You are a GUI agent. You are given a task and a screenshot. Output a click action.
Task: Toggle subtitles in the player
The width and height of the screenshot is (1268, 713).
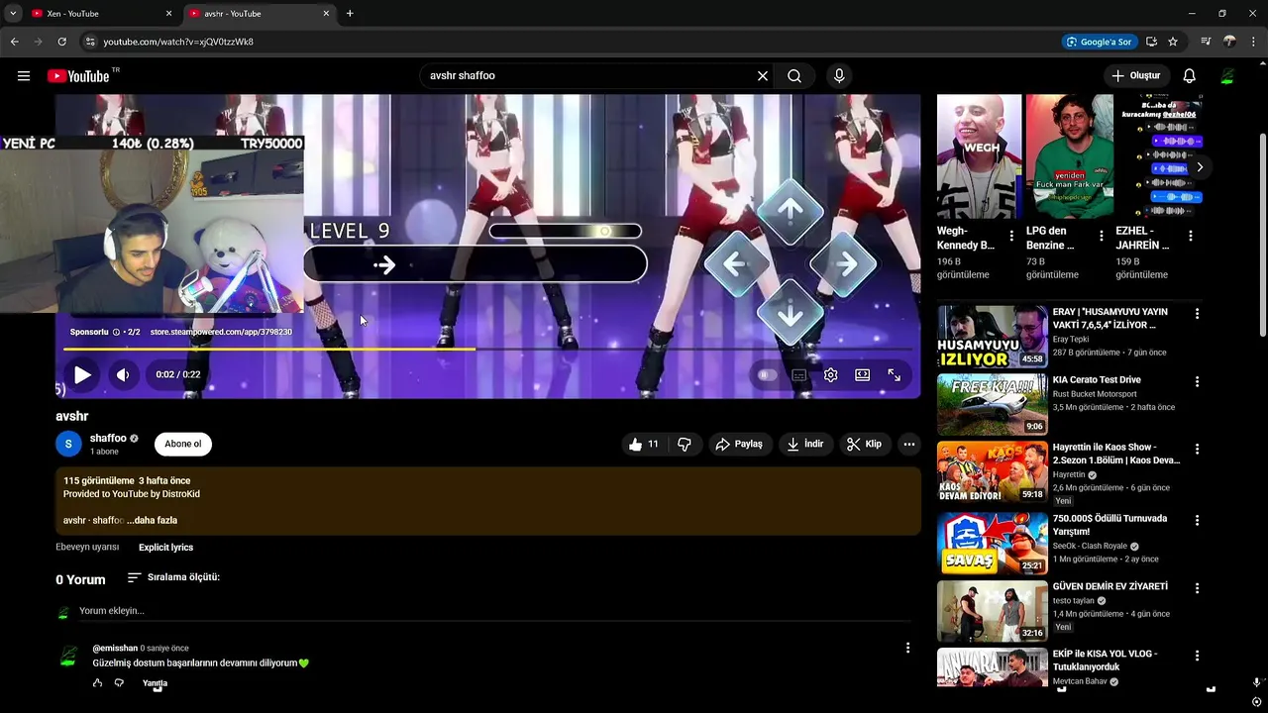798,375
